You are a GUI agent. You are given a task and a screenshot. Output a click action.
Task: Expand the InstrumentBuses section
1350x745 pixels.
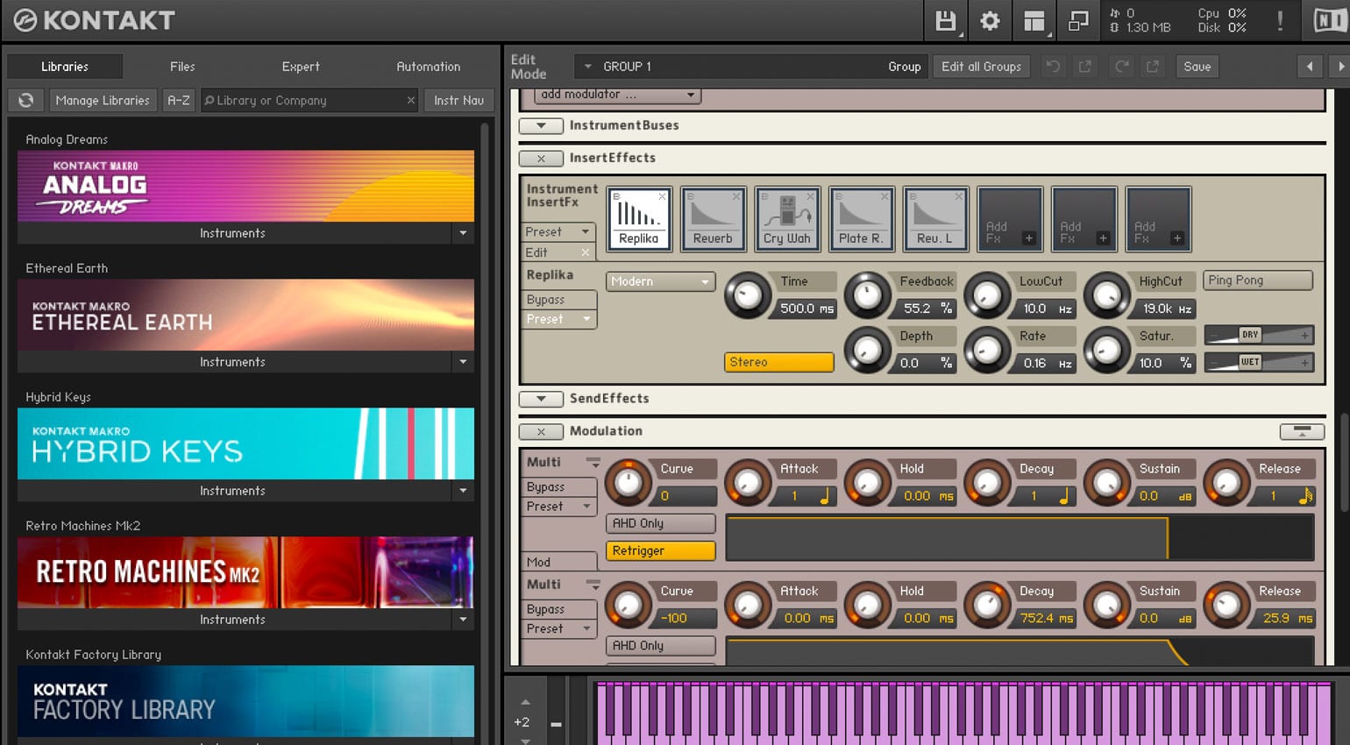click(x=541, y=126)
